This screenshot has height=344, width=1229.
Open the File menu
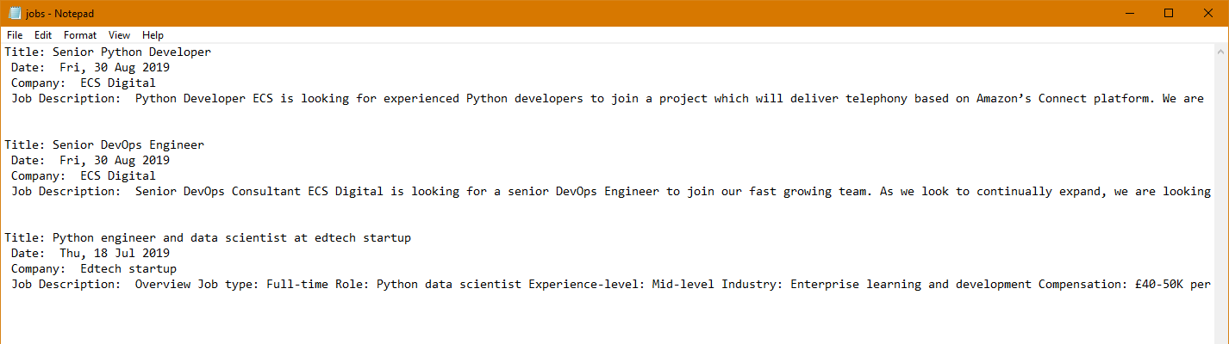(15, 35)
